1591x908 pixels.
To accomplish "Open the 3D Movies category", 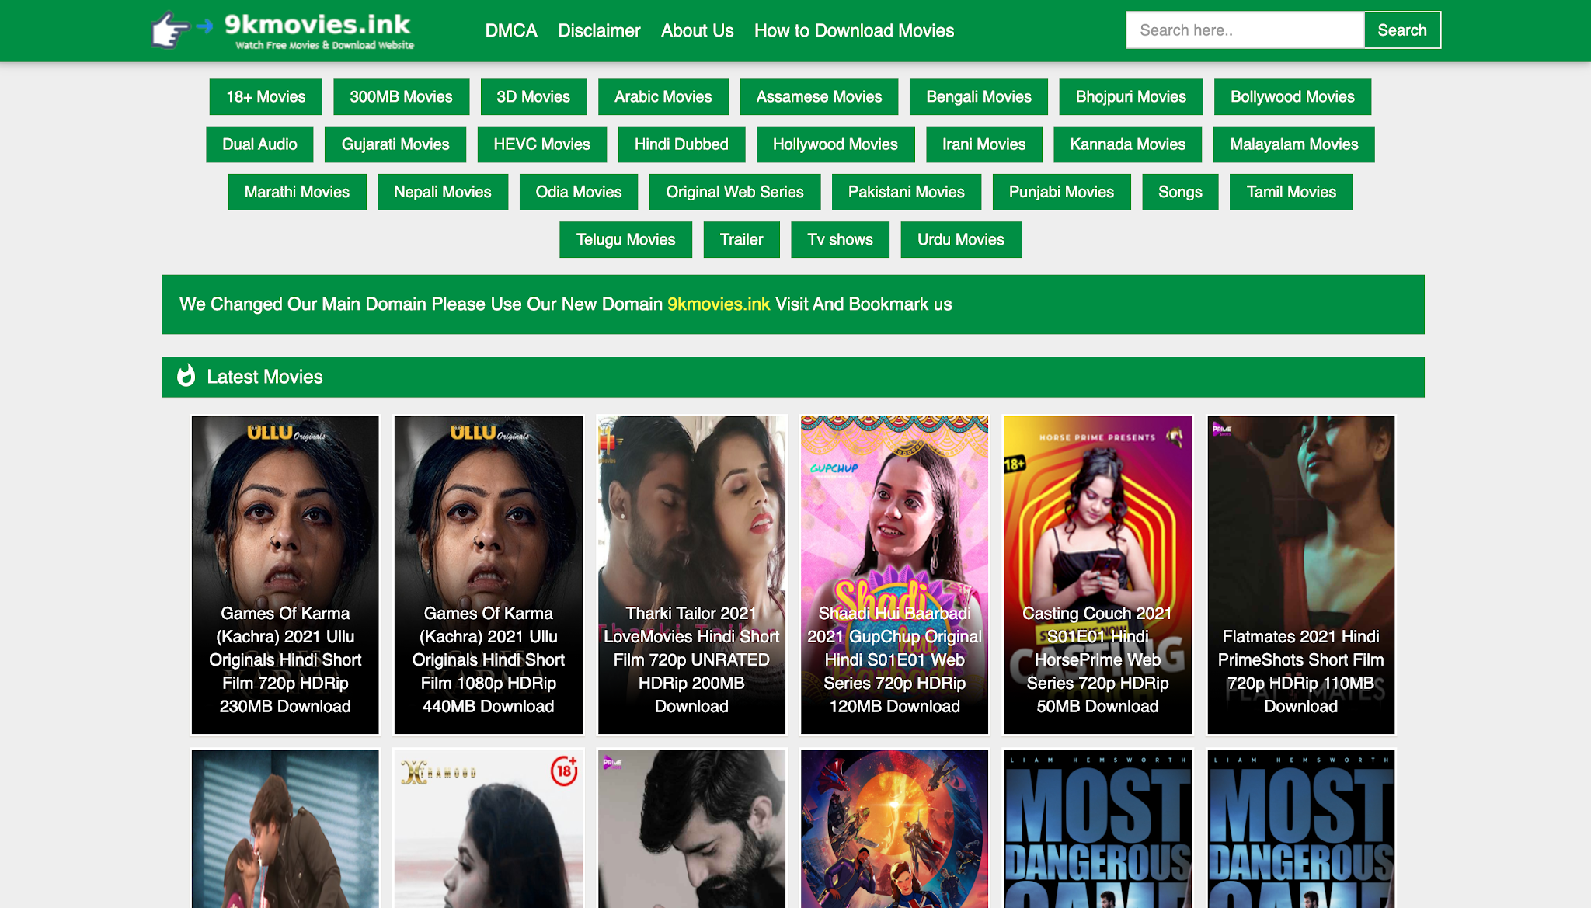I will click(x=534, y=97).
